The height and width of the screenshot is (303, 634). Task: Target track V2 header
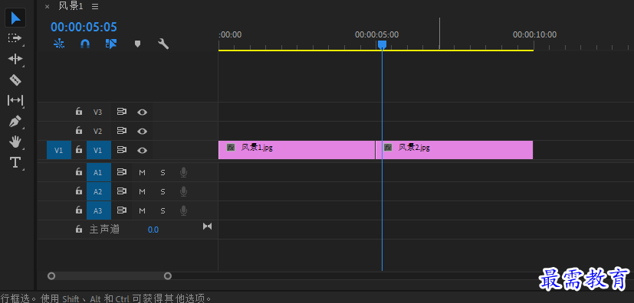pyautogui.click(x=98, y=131)
